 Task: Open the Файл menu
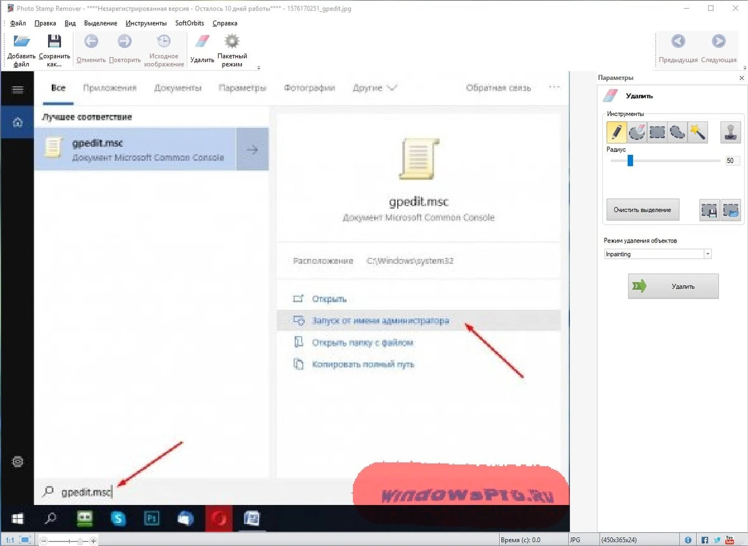tap(18, 23)
